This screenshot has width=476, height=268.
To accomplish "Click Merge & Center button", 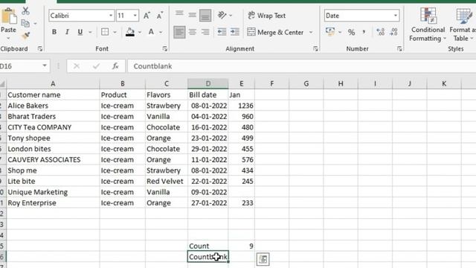I will [x=276, y=32].
